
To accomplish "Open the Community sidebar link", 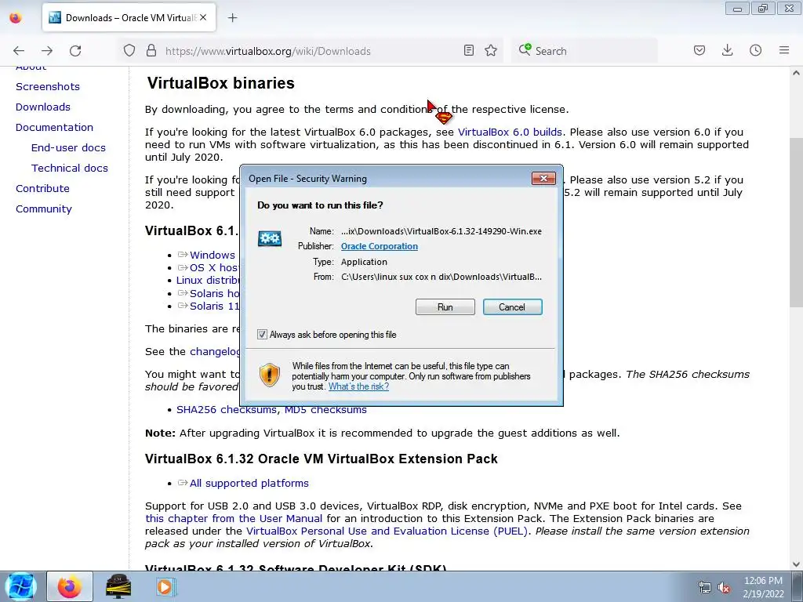I will point(44,209).
